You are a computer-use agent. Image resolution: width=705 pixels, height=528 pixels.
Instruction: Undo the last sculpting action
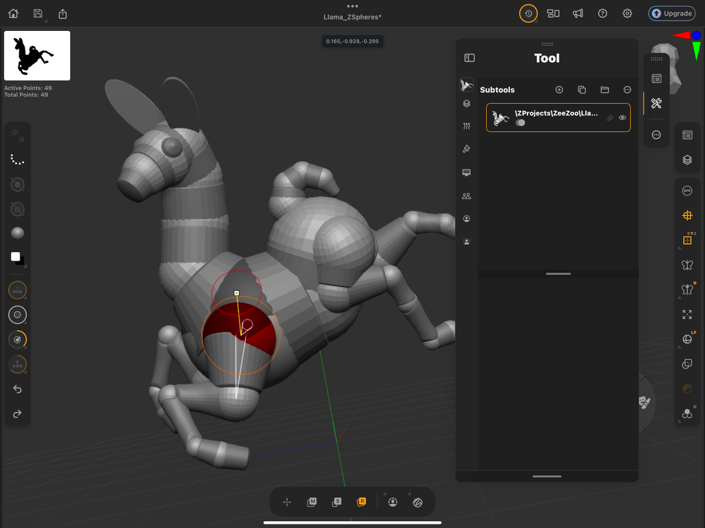(x=17, y=389)
